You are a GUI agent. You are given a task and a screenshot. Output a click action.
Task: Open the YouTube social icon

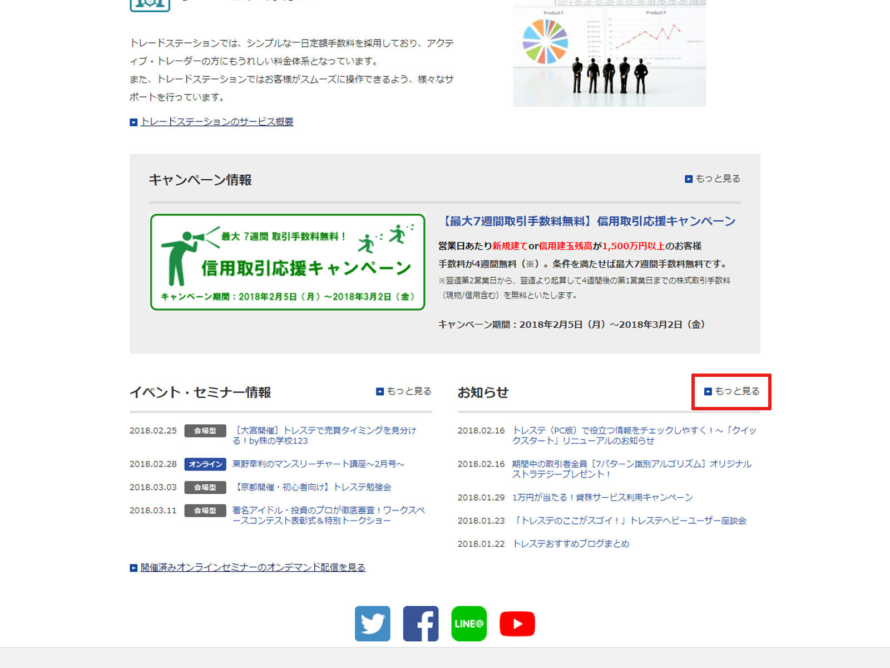pyautogui.click(x=517, y=623)
